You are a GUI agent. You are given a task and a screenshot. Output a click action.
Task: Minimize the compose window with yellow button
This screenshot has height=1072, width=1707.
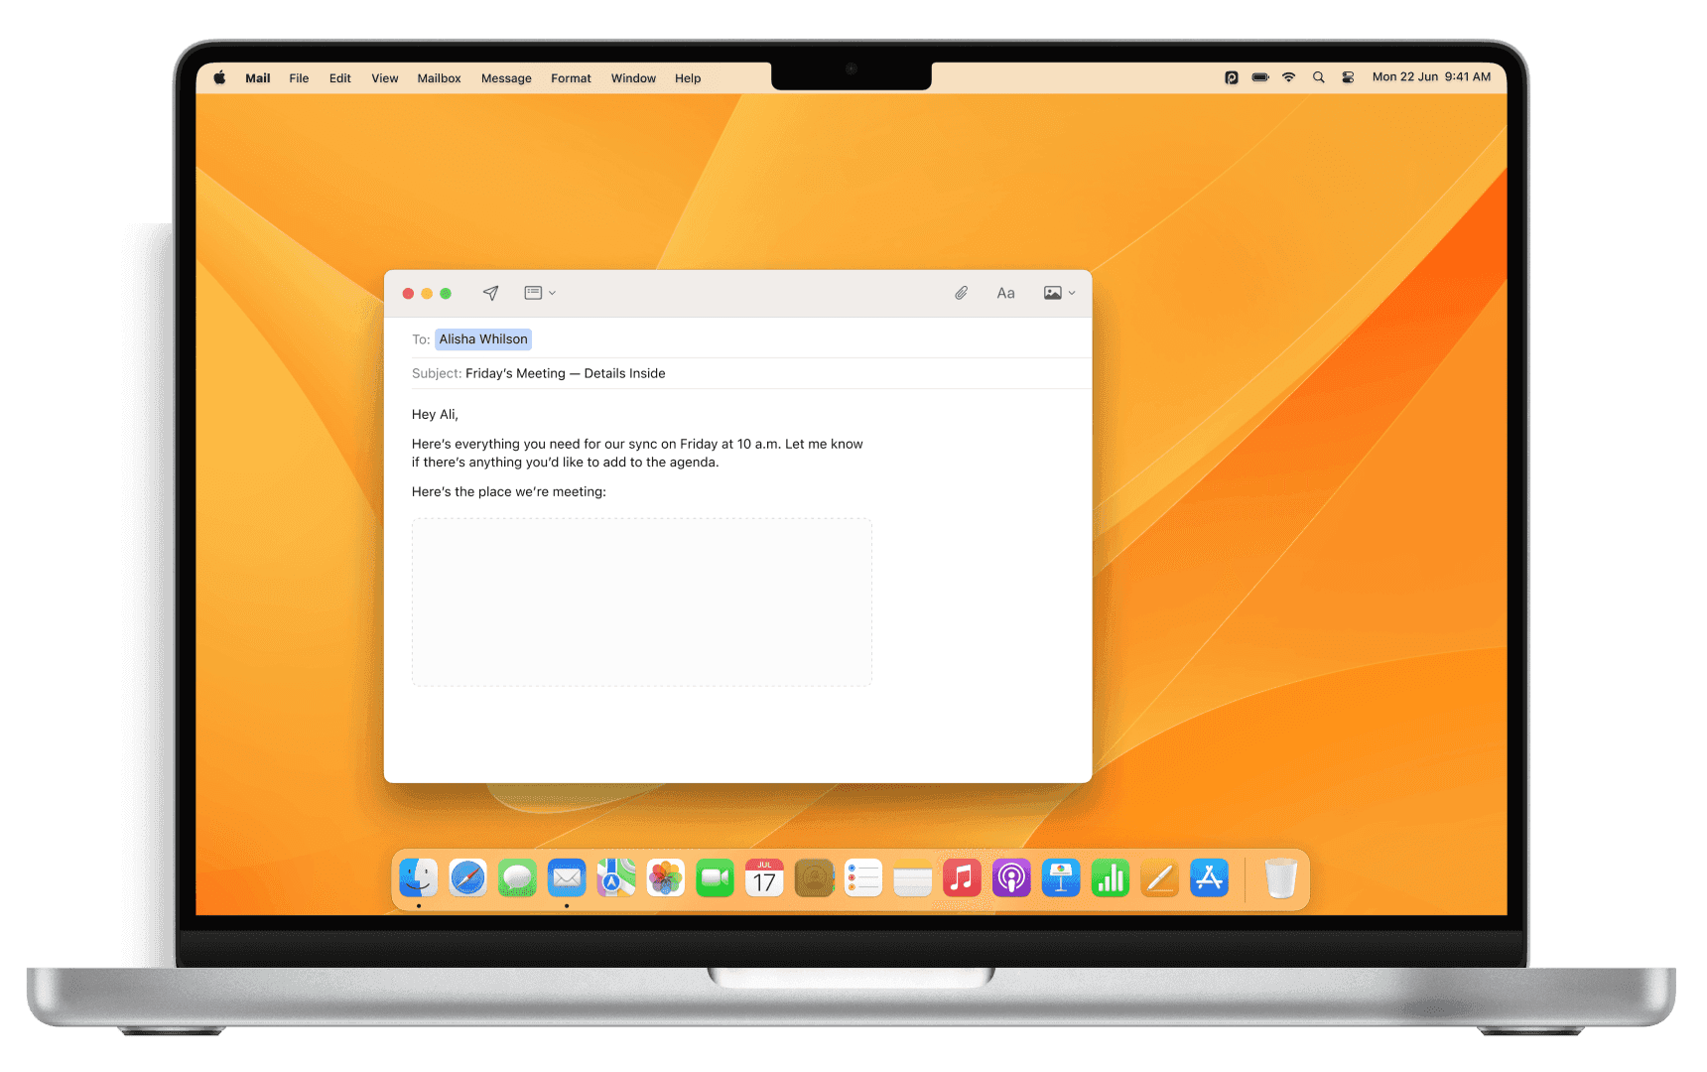tap(427, 294)
